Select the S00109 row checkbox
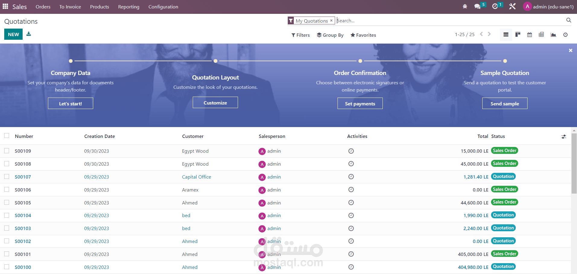This screenshot has width=577, height=274. pyautogui.click(x=7, y=151)
